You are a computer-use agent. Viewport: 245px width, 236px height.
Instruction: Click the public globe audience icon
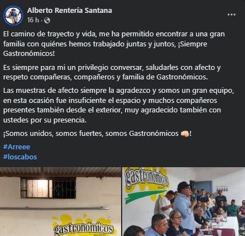47,20
